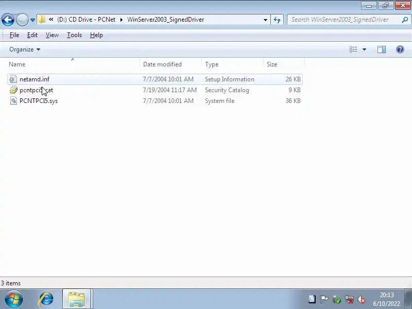Open the network status tray icon
The image size is (412, 309).
coord(349,299)
